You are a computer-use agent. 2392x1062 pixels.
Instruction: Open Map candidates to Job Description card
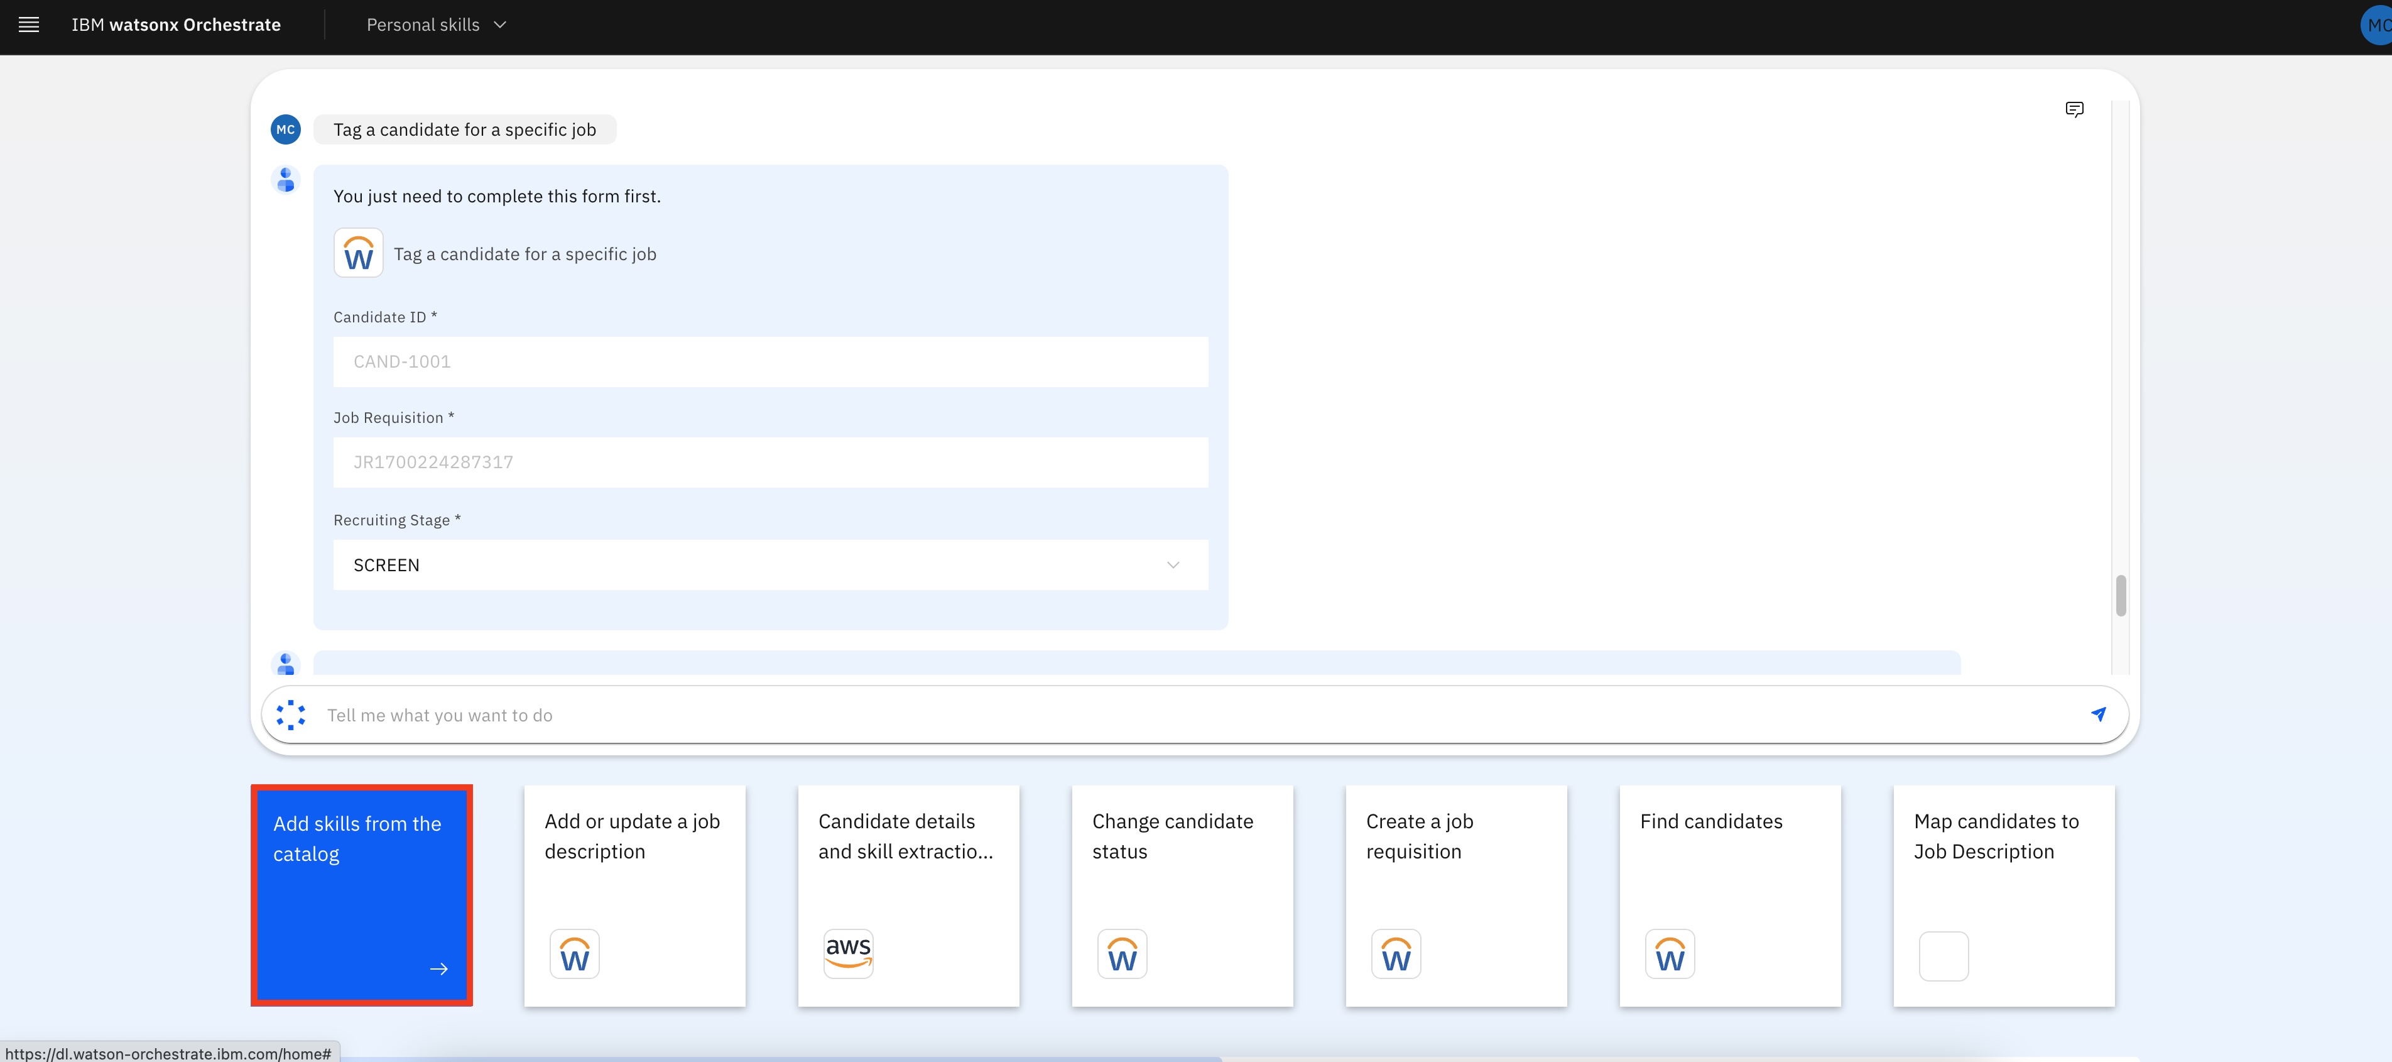[2003, 895]
